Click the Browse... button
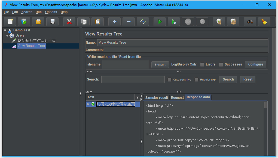 (x=160, y=64)
